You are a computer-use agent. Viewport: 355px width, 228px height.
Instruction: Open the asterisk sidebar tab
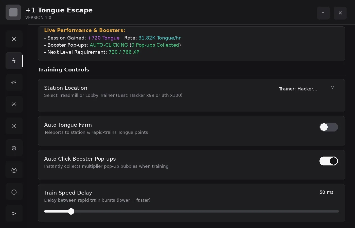[x=14, y=104]
